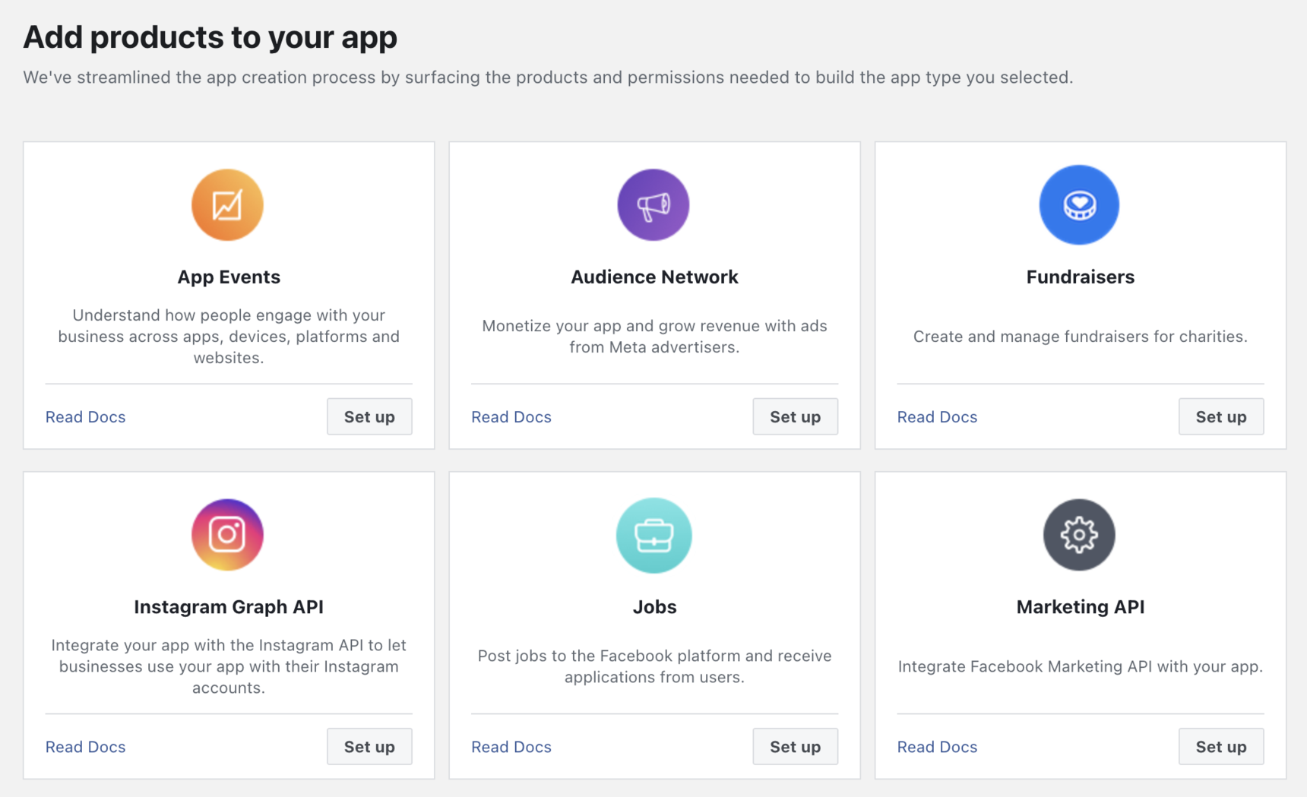1307x797 pixels.
Task: Set up Instagram Graph API
Action: tap(369, 746)
